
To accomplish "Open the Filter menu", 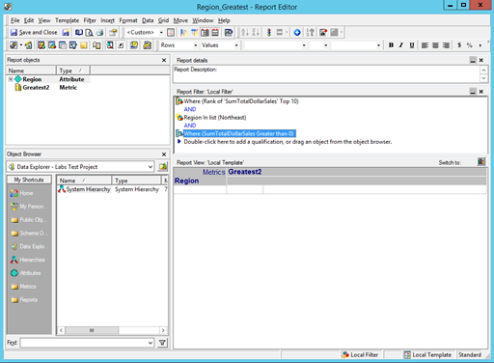I will (90, 20).
